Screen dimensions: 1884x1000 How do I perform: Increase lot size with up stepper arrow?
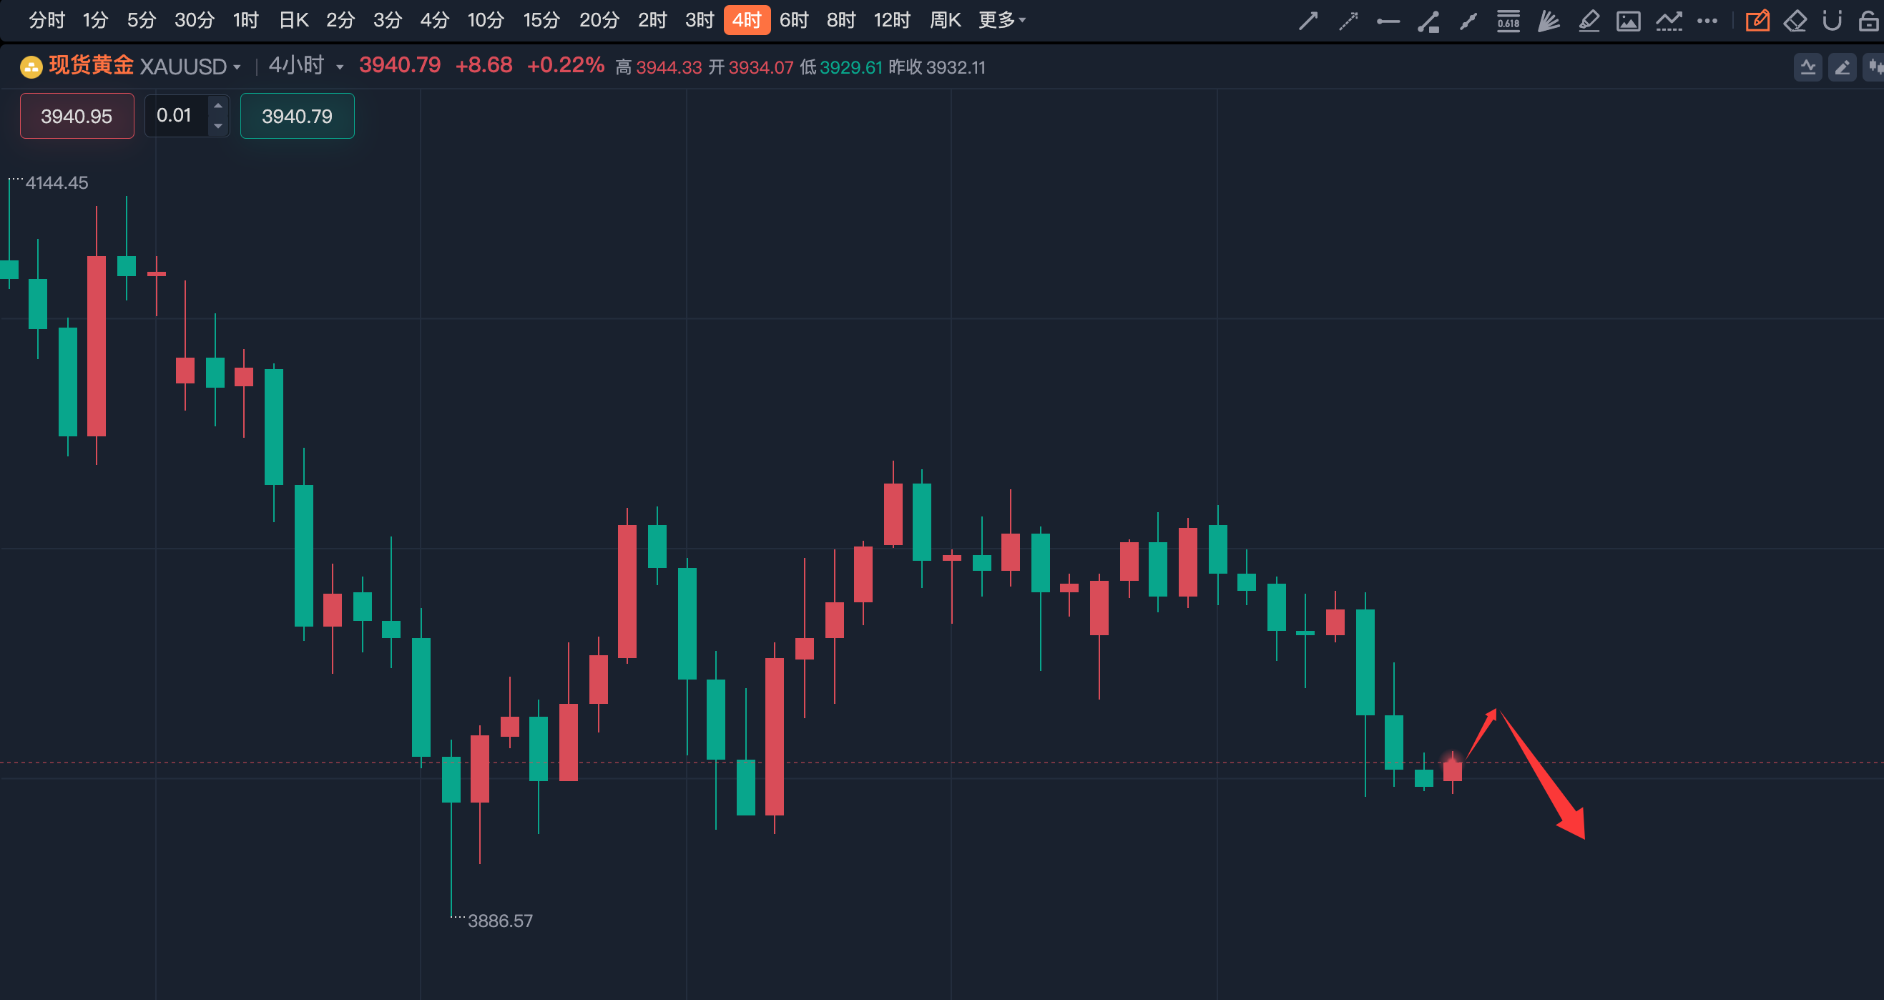click(218, 106)
